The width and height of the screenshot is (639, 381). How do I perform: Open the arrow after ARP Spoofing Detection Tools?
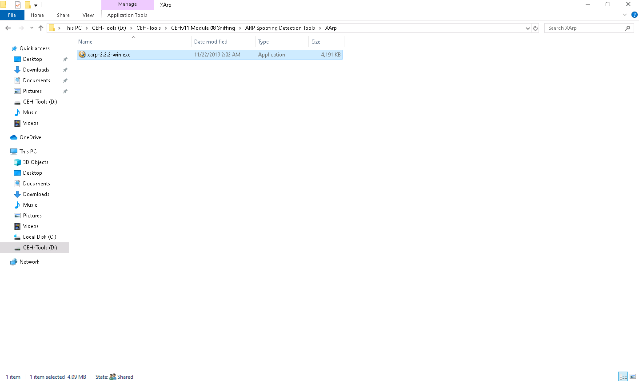pos(320,28)
